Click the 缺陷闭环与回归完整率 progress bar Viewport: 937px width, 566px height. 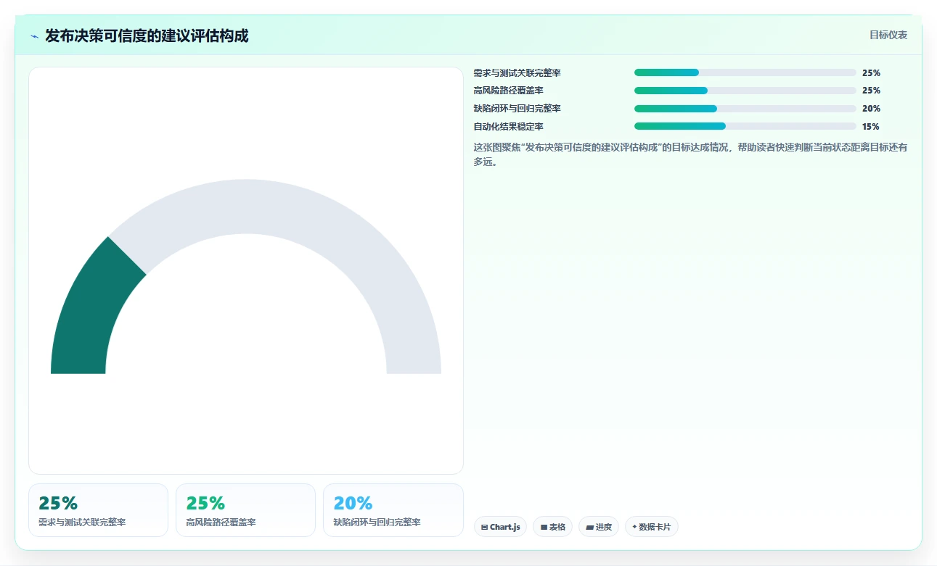tap(745, 109)
